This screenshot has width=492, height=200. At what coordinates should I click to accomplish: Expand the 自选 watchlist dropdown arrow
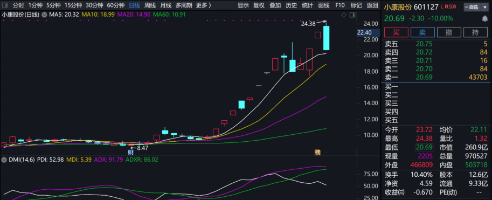[485, 7]
